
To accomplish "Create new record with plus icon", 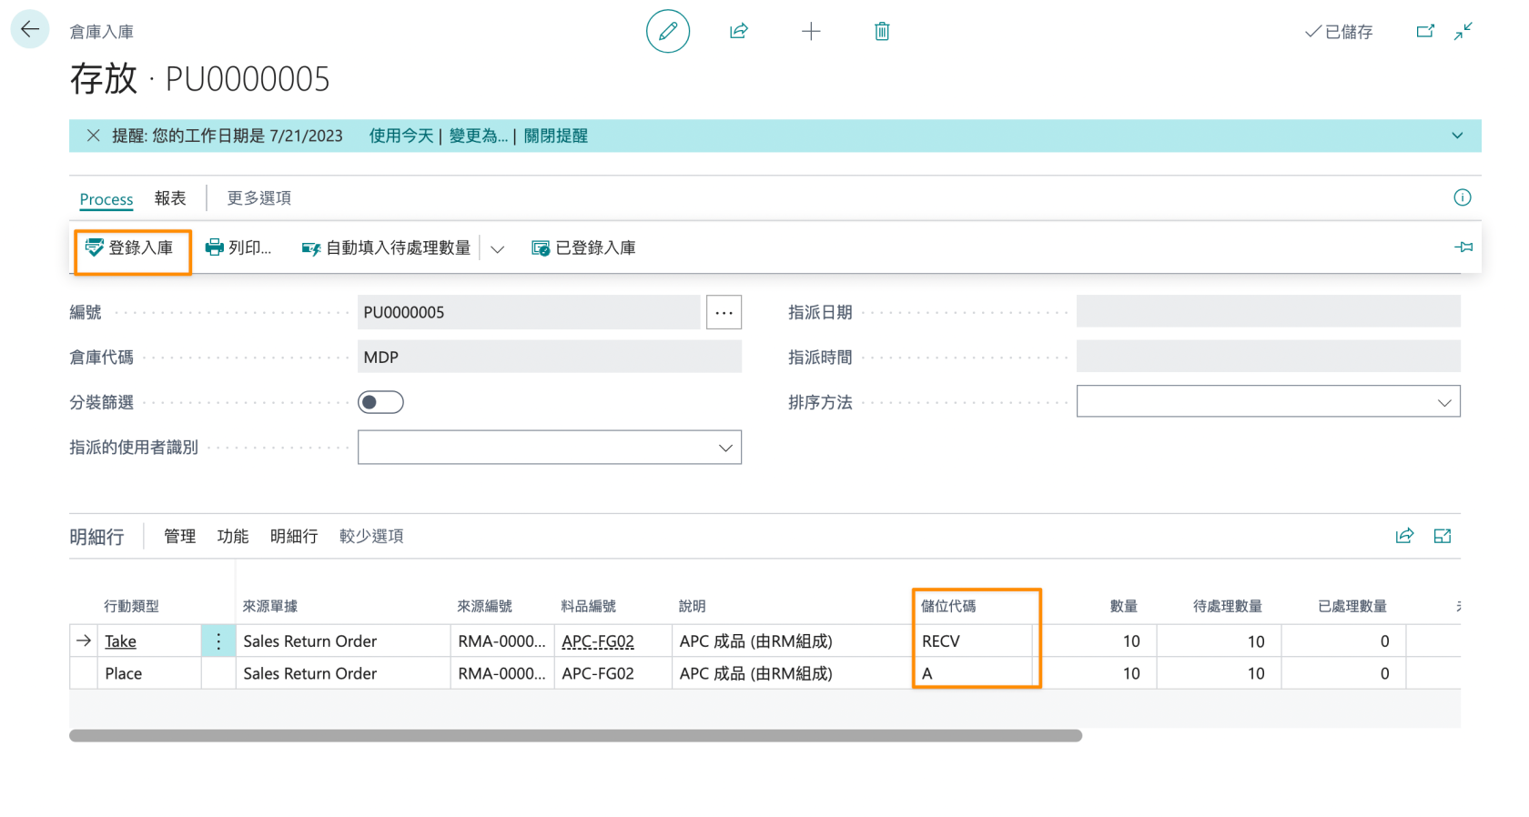I will point(811,32).
